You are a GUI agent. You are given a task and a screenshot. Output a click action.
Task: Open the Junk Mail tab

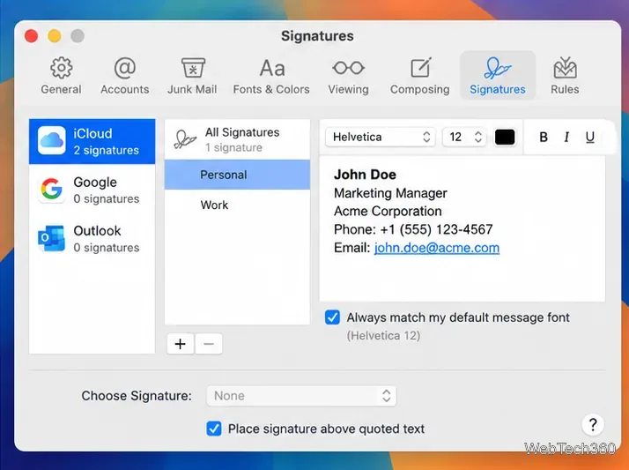pyautogui.click(x=192, y=76)
